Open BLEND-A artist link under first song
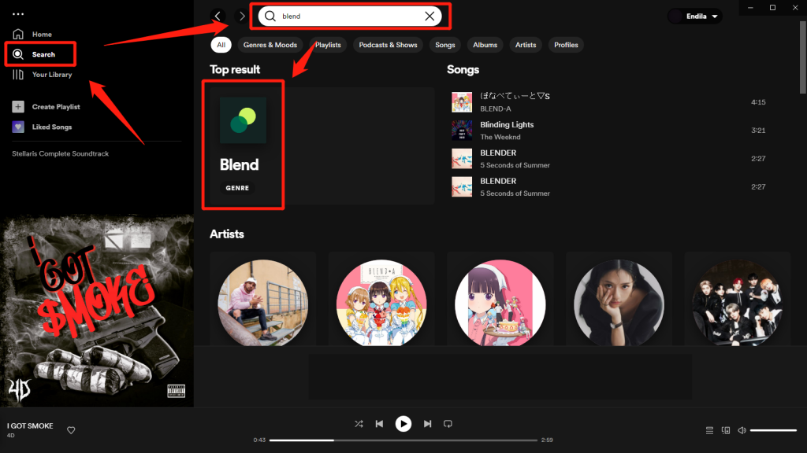The image size is (807, 453). (x=496, y=109)
